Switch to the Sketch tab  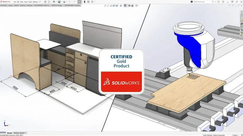pos(16,5)
